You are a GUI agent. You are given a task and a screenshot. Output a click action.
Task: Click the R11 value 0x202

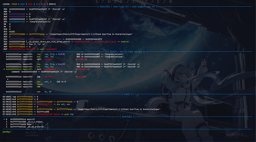[12, 32]
